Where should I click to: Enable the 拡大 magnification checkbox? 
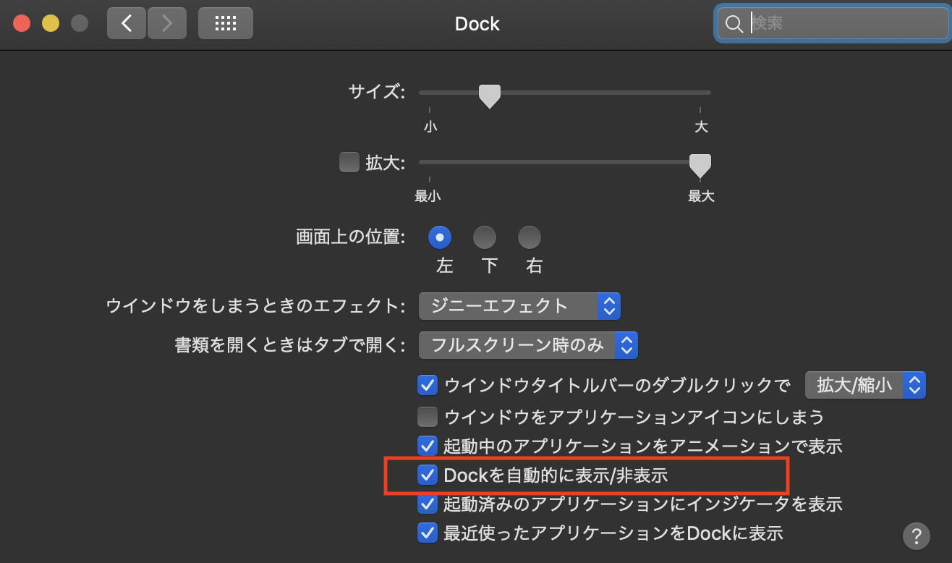(349, 162)
